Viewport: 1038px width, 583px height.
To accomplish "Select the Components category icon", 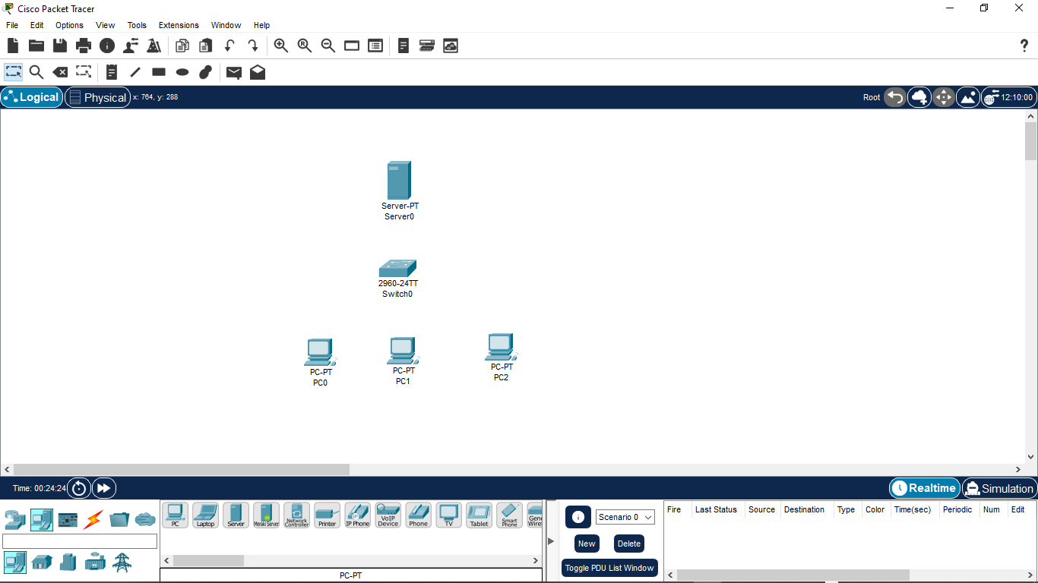I will (x=68, y=520).
